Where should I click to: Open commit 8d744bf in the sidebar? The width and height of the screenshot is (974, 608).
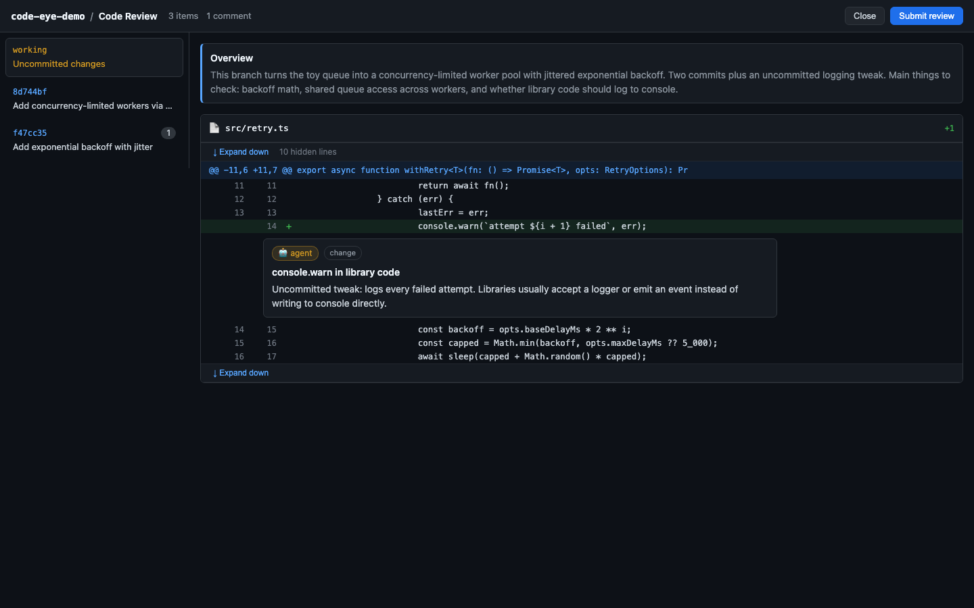point(94,99)
